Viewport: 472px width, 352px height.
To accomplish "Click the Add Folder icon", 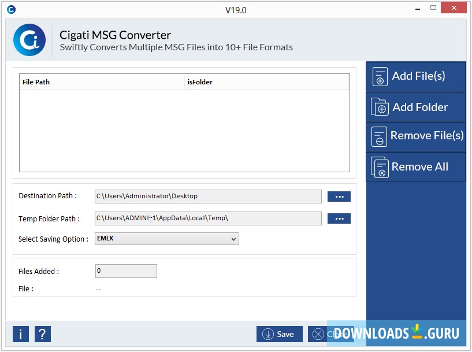I will [380, 107].
